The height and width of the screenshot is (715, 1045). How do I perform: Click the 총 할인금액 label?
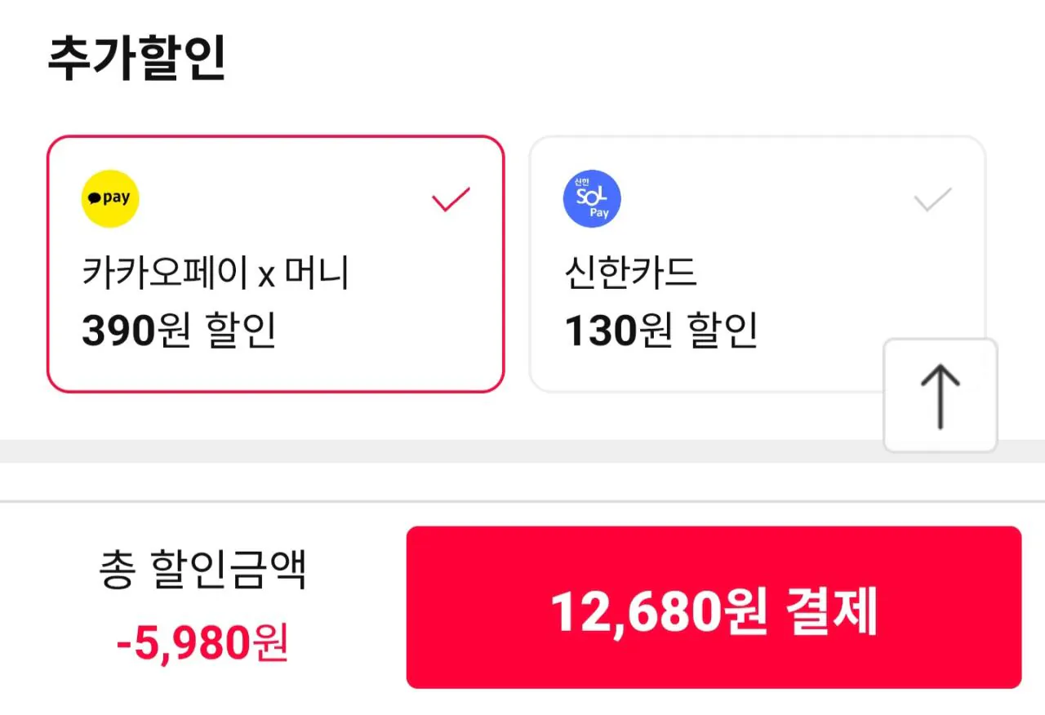(202, 571)
